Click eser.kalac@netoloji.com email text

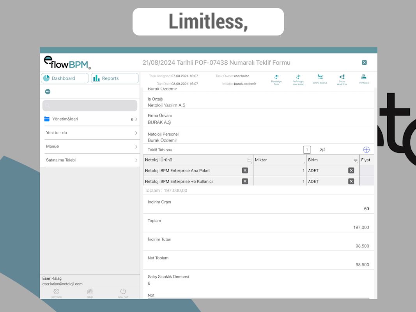[x=62, y=284]
